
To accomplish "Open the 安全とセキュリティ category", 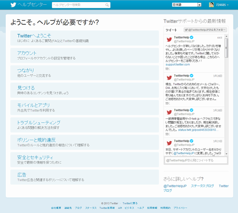I will coord(85,160).
